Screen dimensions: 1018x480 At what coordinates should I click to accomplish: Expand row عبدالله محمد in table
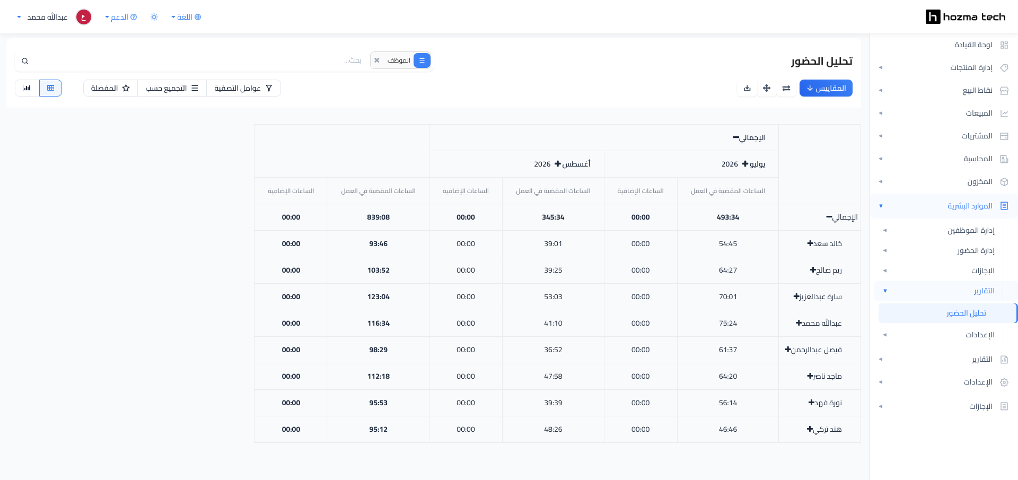click(819, 324)
